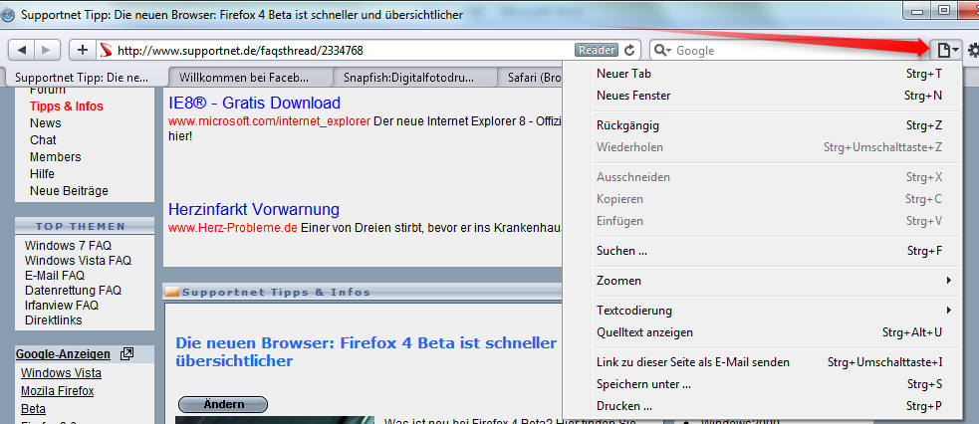Click the Forward navigation arrow button
Screen dimensions: 979x424
coord(47,50)
